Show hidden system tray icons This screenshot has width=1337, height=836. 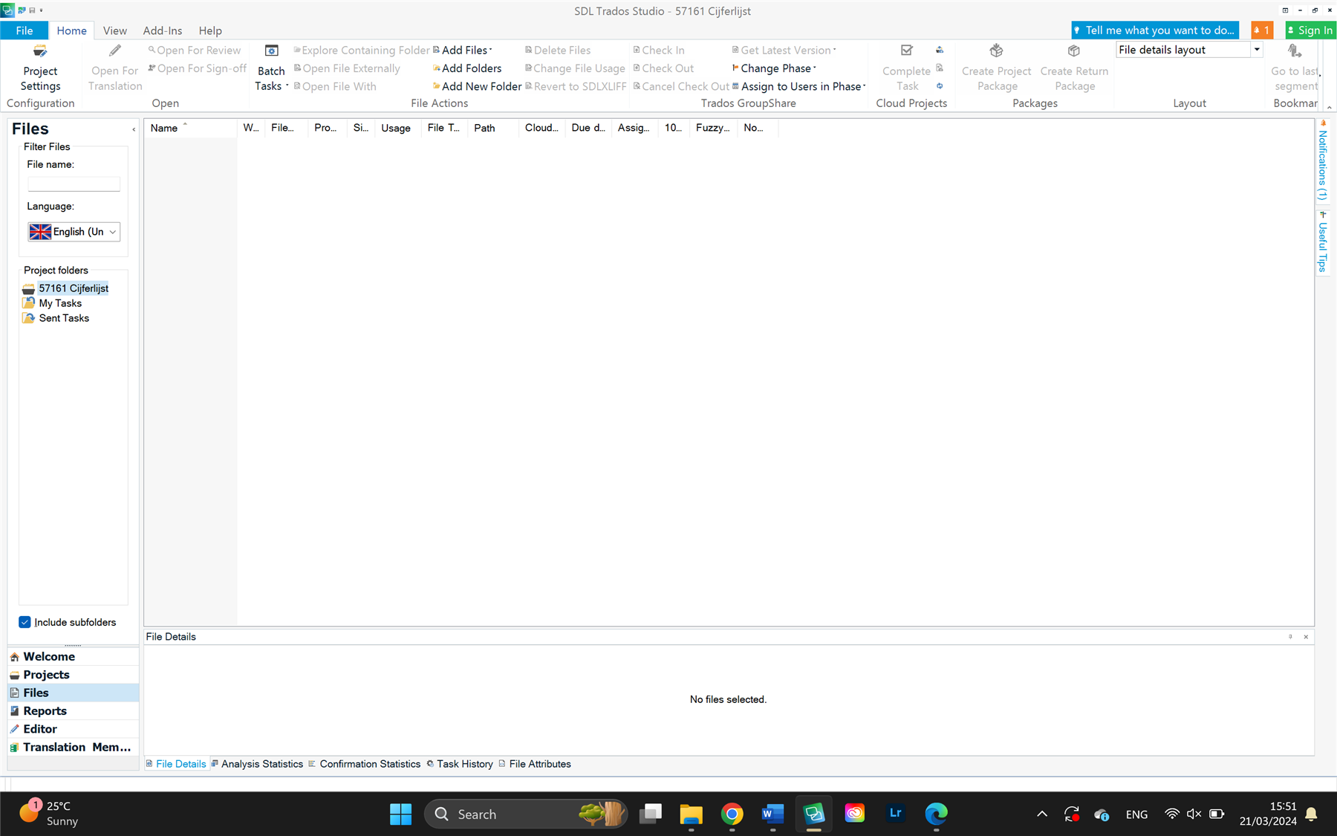pos(1042,814)
